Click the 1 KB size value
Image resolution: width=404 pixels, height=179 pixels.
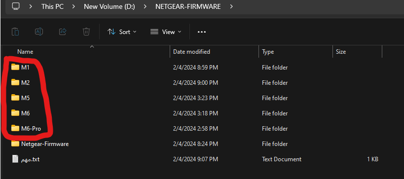pos(372,159)
